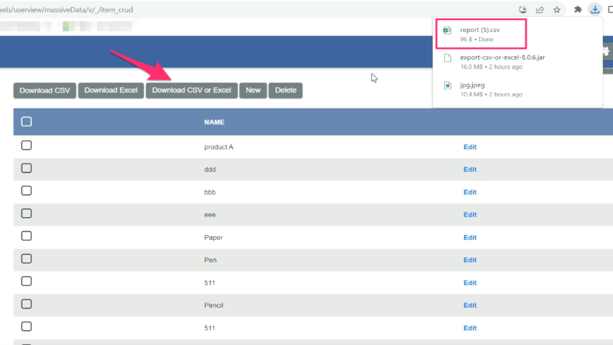
Task: Tick the checkbox beside Paper
Action: click(26, 236)
